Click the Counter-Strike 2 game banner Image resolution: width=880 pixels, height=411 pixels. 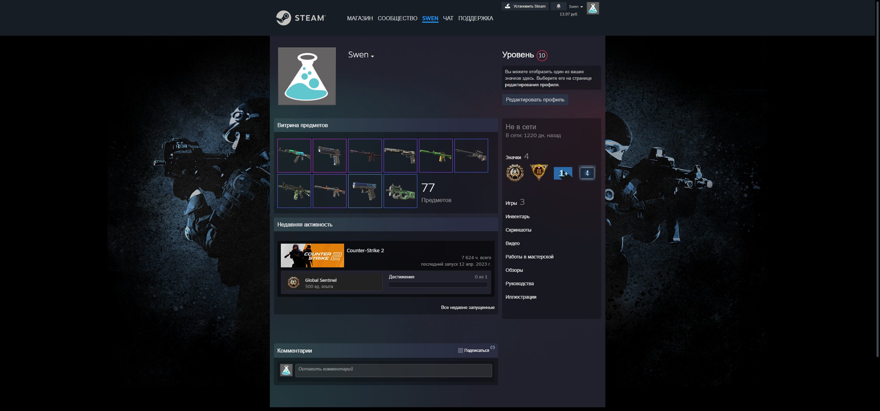point(312,256)
